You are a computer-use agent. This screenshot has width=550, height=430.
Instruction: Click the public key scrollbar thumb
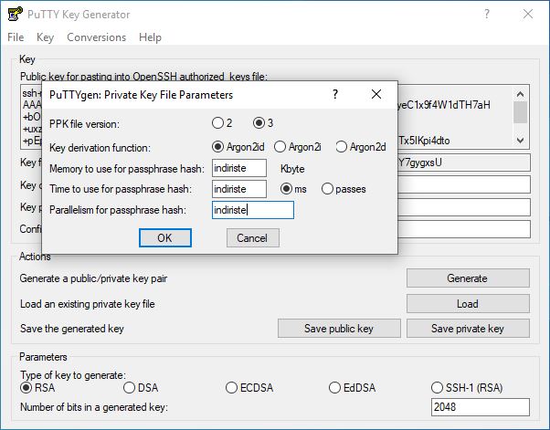pos(520,112)
